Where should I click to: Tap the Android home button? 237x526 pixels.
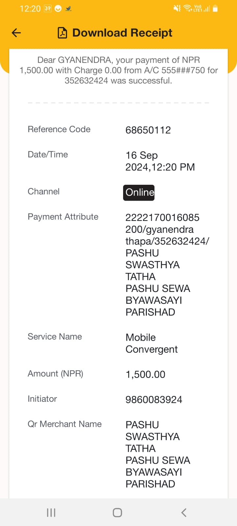click(x=118, y=513)
